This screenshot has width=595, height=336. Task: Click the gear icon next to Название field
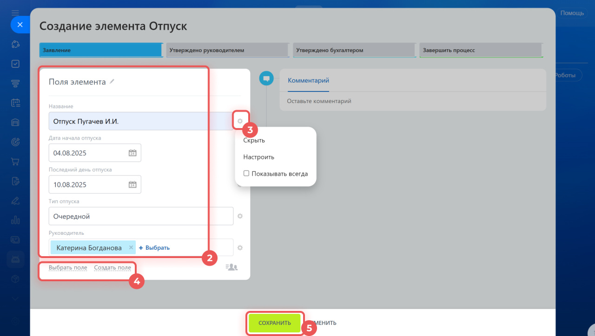(x=240, y=121)
